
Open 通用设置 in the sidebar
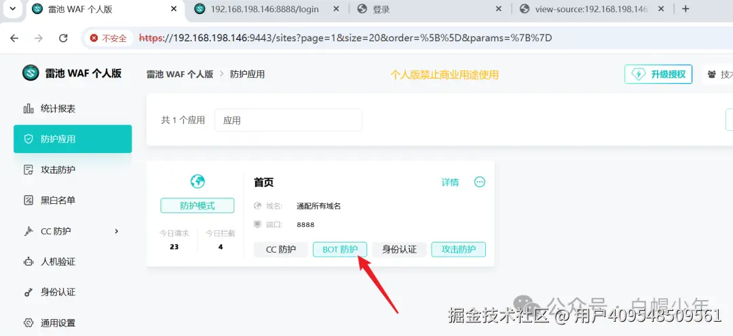click(x=73, y=323)
